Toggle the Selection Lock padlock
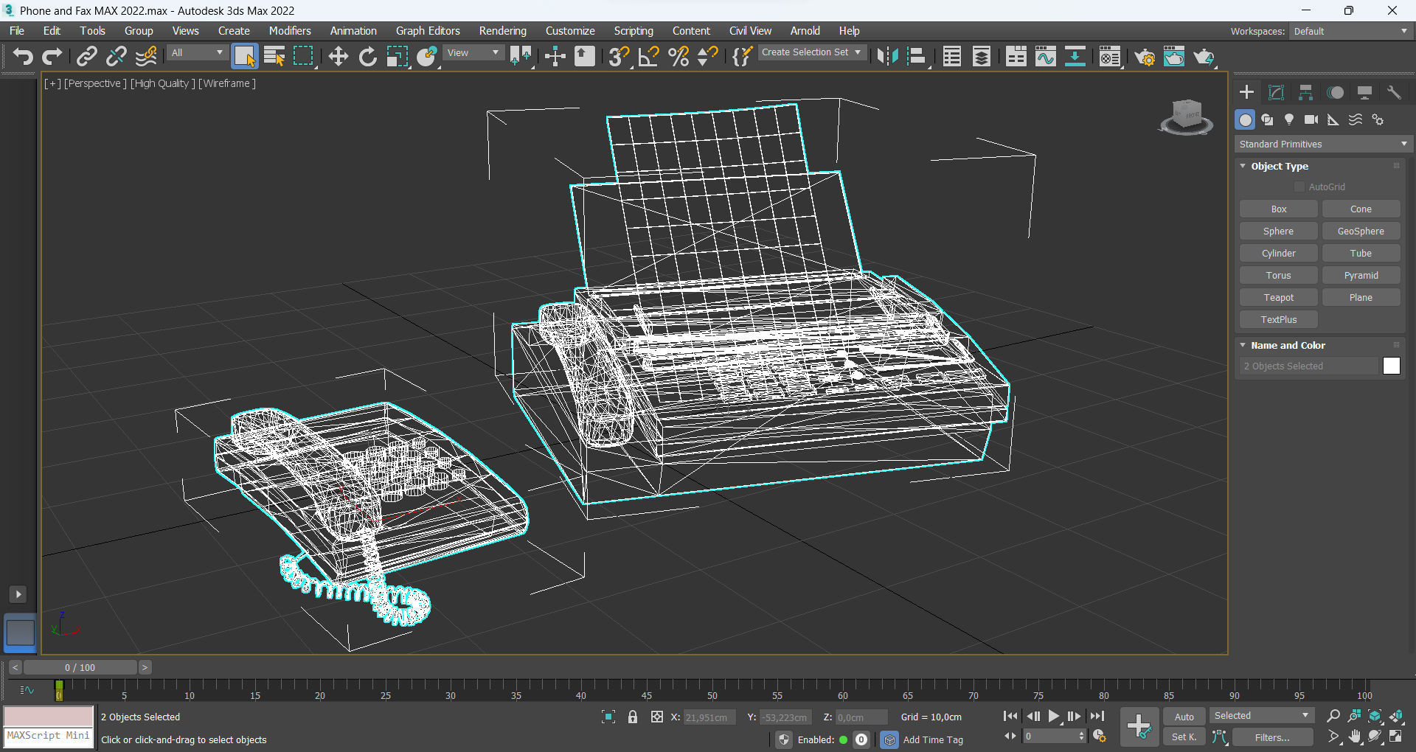This screenshot has width=1416, height=752. click(x=633, y=717)
